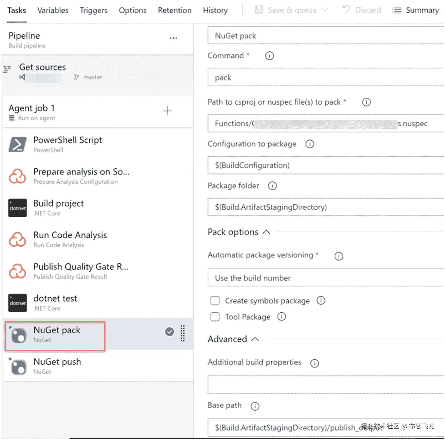Click the info icon next to Base path
445x440 pixels.
coord(255,406)
